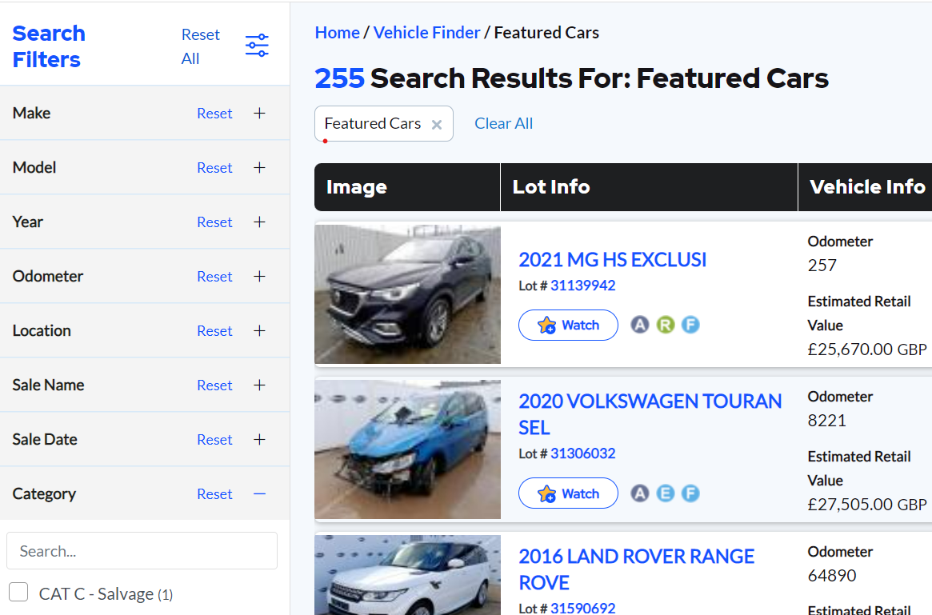Reset the Make filter
This screenshot has height=615, width=932.
click(214, 114)
